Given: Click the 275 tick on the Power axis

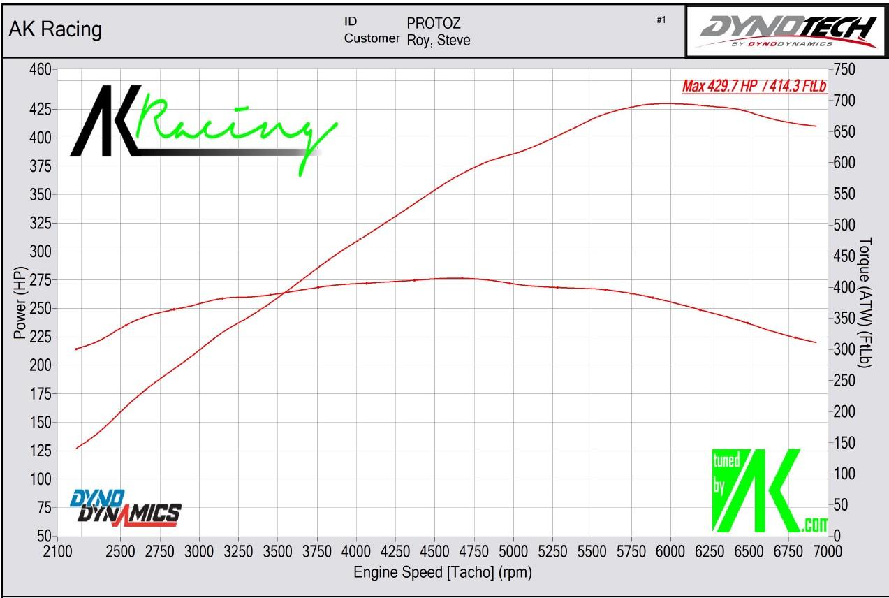Looking at the screenshot, I should tap(41, 280).
